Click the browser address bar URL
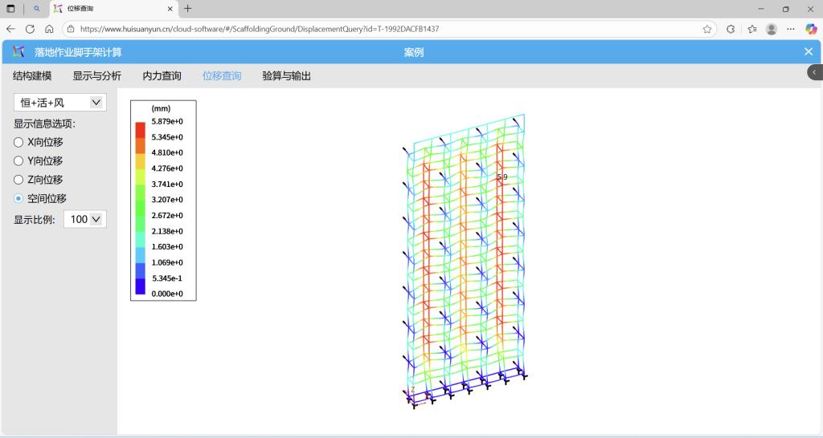This screenshot has width=823, height=438. 321,29
